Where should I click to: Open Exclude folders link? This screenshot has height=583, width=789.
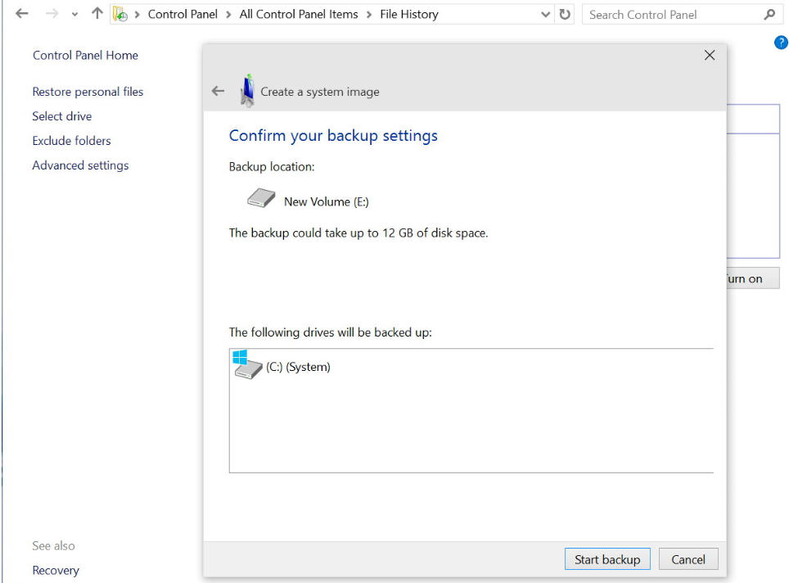click(71, 141)
